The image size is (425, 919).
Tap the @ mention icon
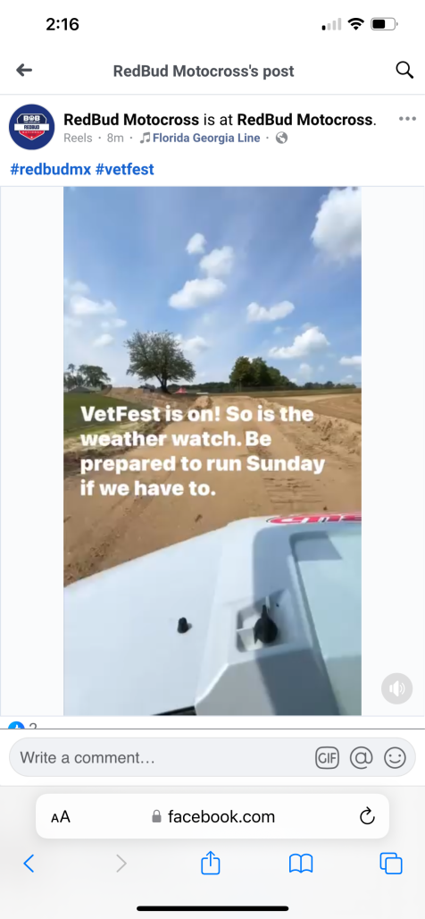[362, 758]
